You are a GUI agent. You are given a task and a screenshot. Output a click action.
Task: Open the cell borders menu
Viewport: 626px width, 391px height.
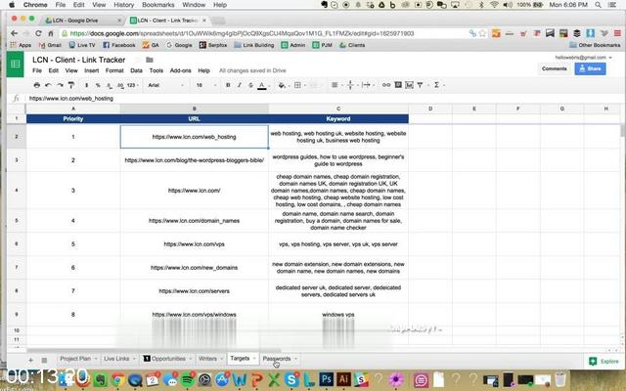pos(297,85)
